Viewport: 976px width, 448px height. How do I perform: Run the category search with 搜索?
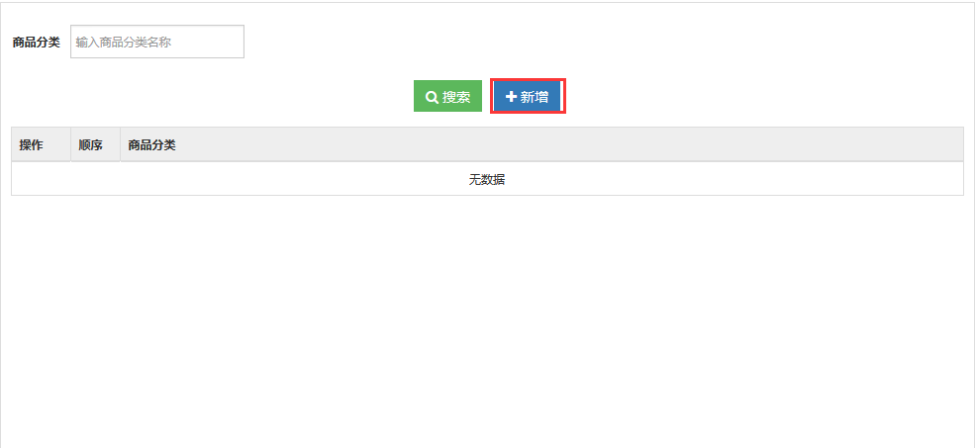447,96
